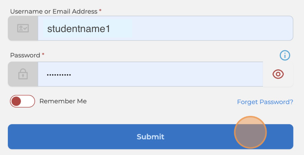The height and width of the screenshot is (155, 304).
Task: Open the Forget Password? link
Action: click(265, 102)
